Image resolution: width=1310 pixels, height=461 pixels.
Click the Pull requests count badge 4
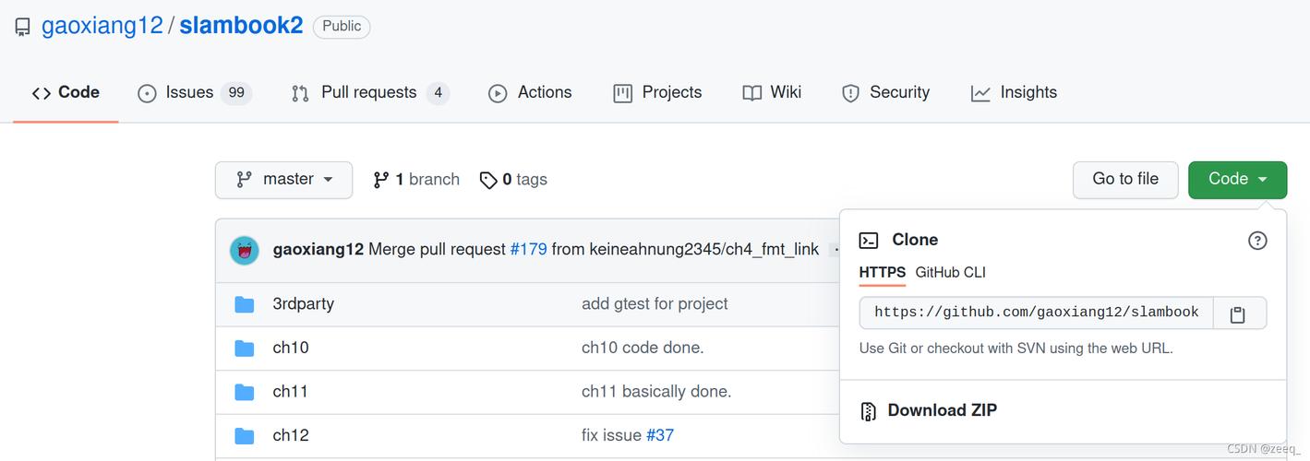tap(439, 92)
